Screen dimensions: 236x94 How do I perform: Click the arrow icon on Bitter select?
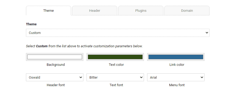pyautogui.click(x=141, y=77)
